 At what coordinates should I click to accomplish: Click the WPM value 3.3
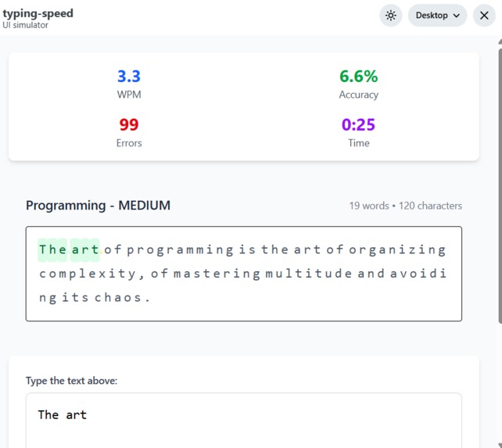coord(129,76)
